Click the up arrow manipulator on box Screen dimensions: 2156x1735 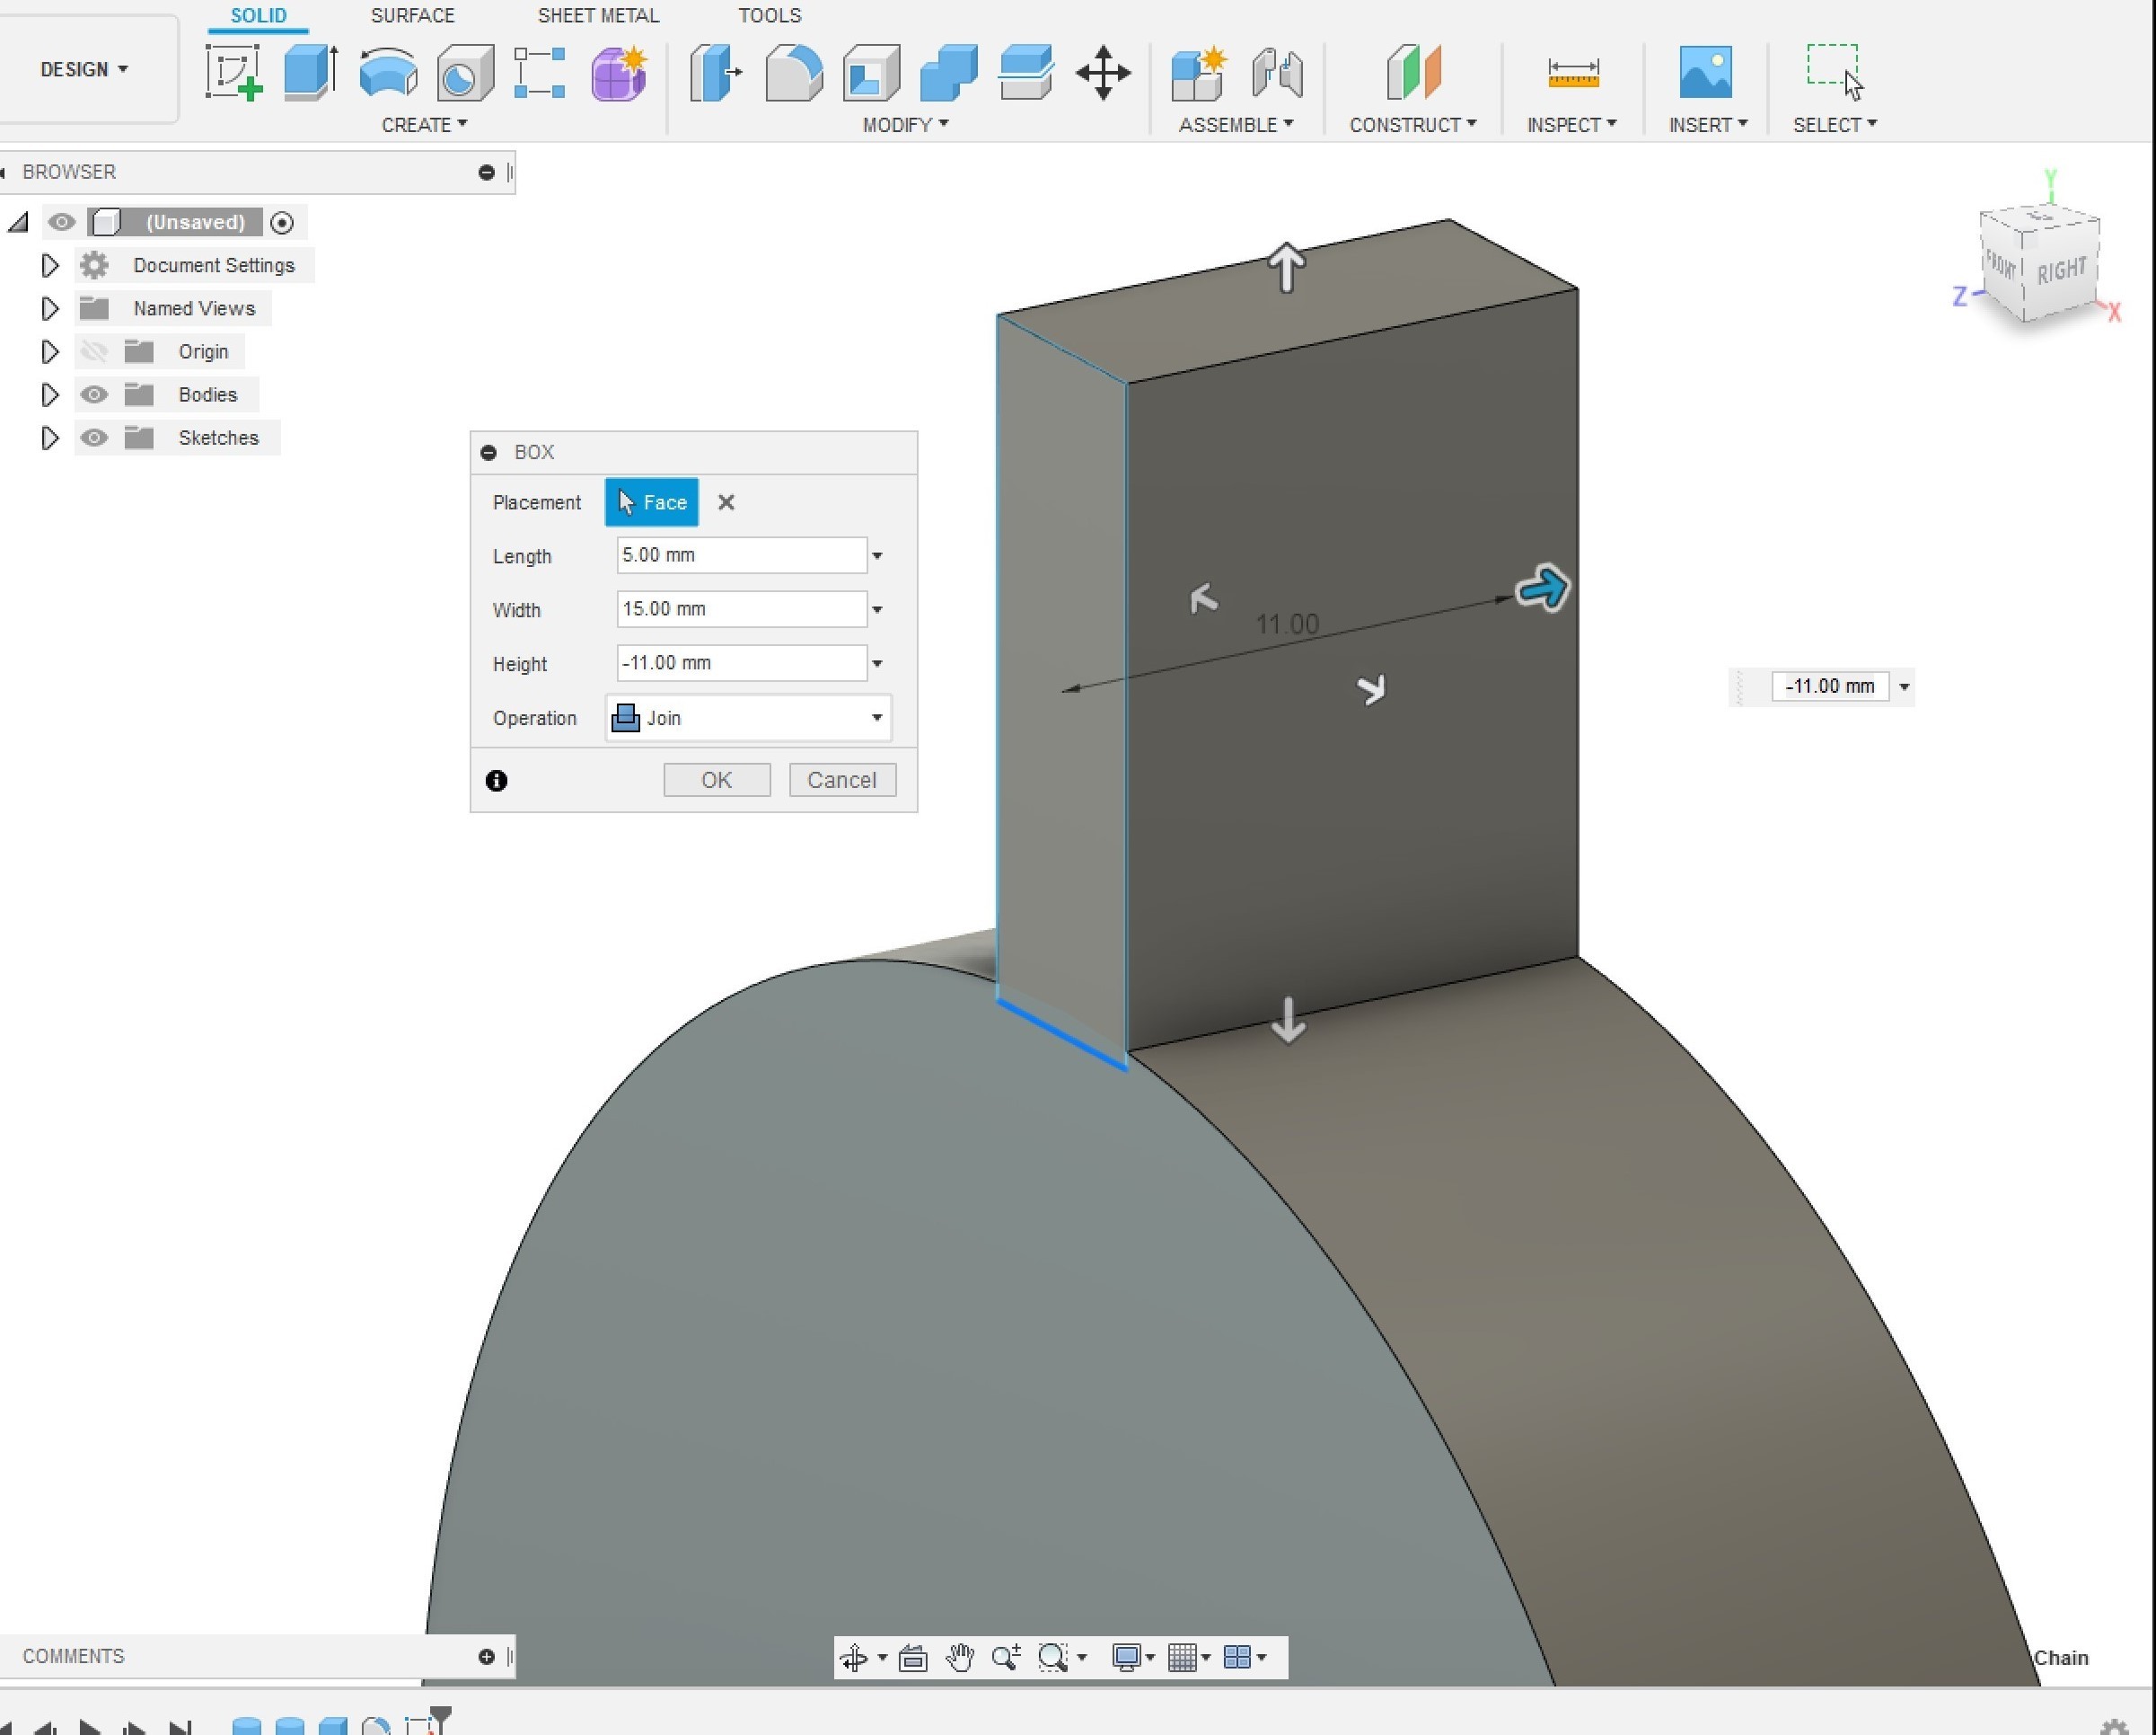1286,267
